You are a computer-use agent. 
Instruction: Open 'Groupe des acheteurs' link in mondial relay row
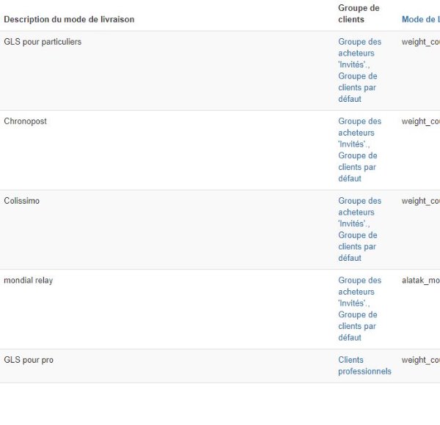[x=359, y=286]
